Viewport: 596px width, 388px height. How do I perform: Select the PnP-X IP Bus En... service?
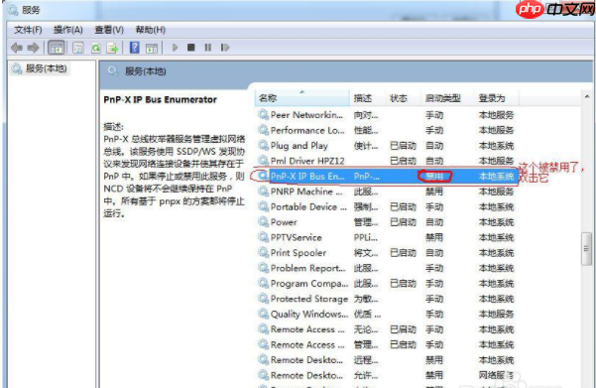pyautogui.click(x=387, y=176)
